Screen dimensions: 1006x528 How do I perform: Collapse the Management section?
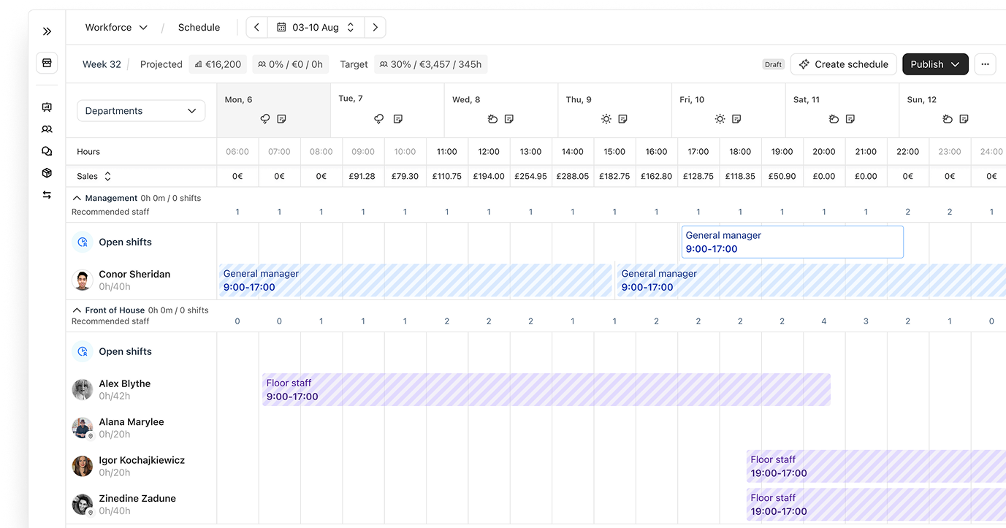[x=77, y=198]
